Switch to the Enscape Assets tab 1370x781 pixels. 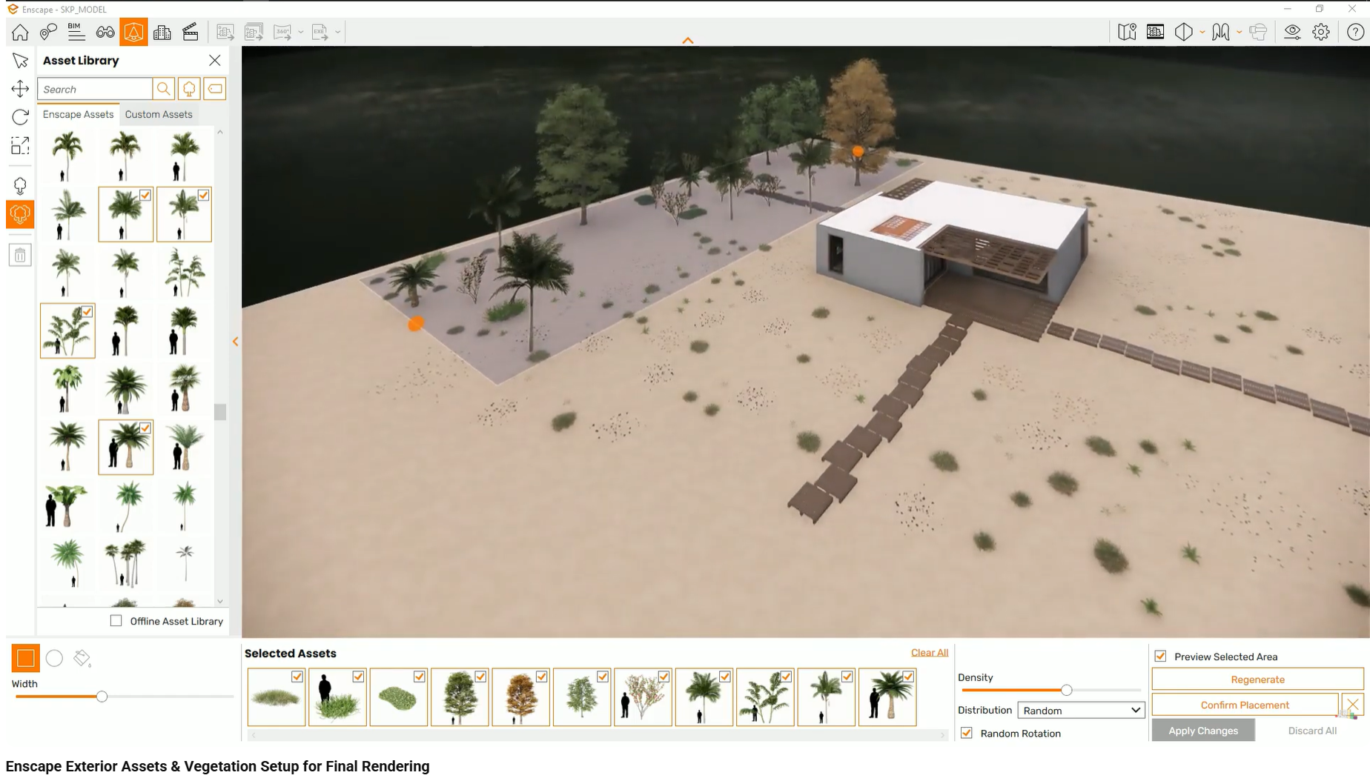pyautogui.click(x=77, y=114)
